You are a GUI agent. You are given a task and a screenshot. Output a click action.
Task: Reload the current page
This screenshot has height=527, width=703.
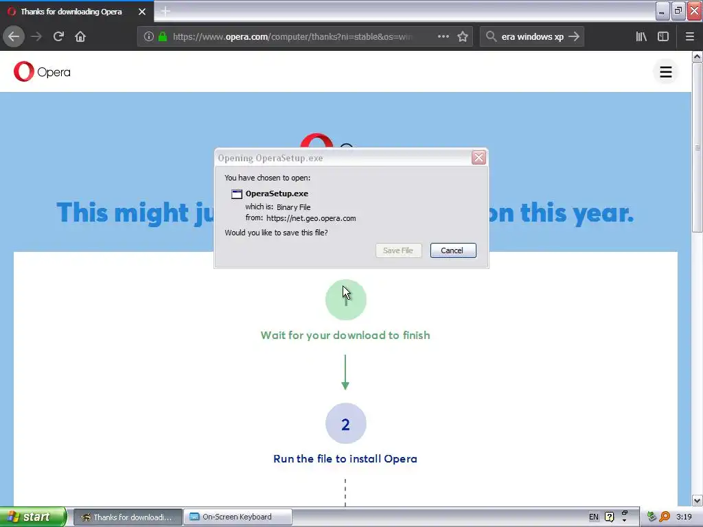[x=58, y=36]
